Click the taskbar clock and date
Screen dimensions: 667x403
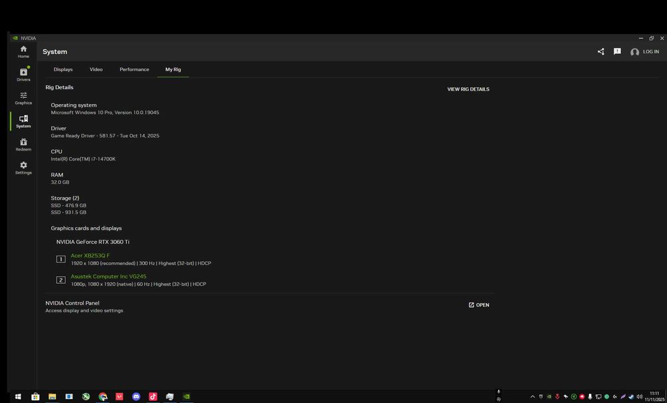[x=654, y=396]
